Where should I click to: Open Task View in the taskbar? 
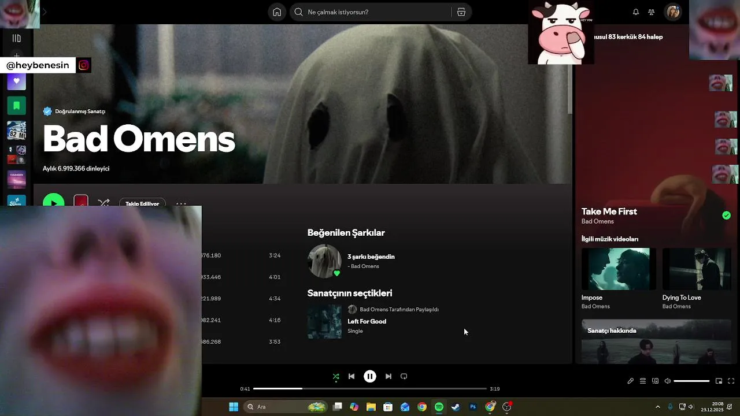coord(338,407)
